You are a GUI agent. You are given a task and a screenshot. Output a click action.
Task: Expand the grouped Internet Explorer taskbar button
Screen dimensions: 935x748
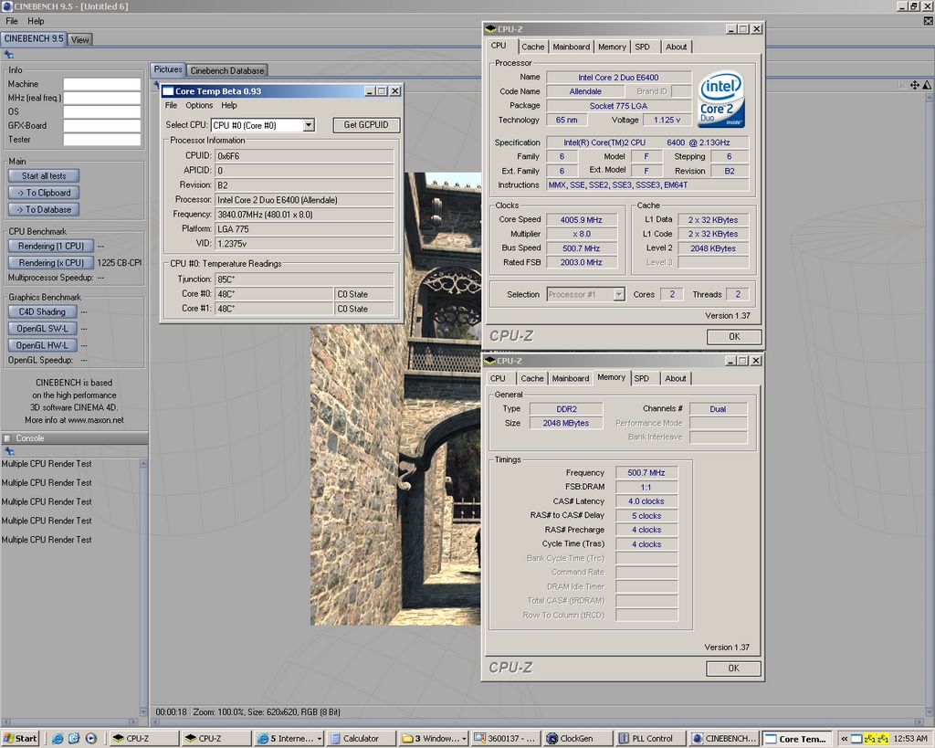point(289,738)
